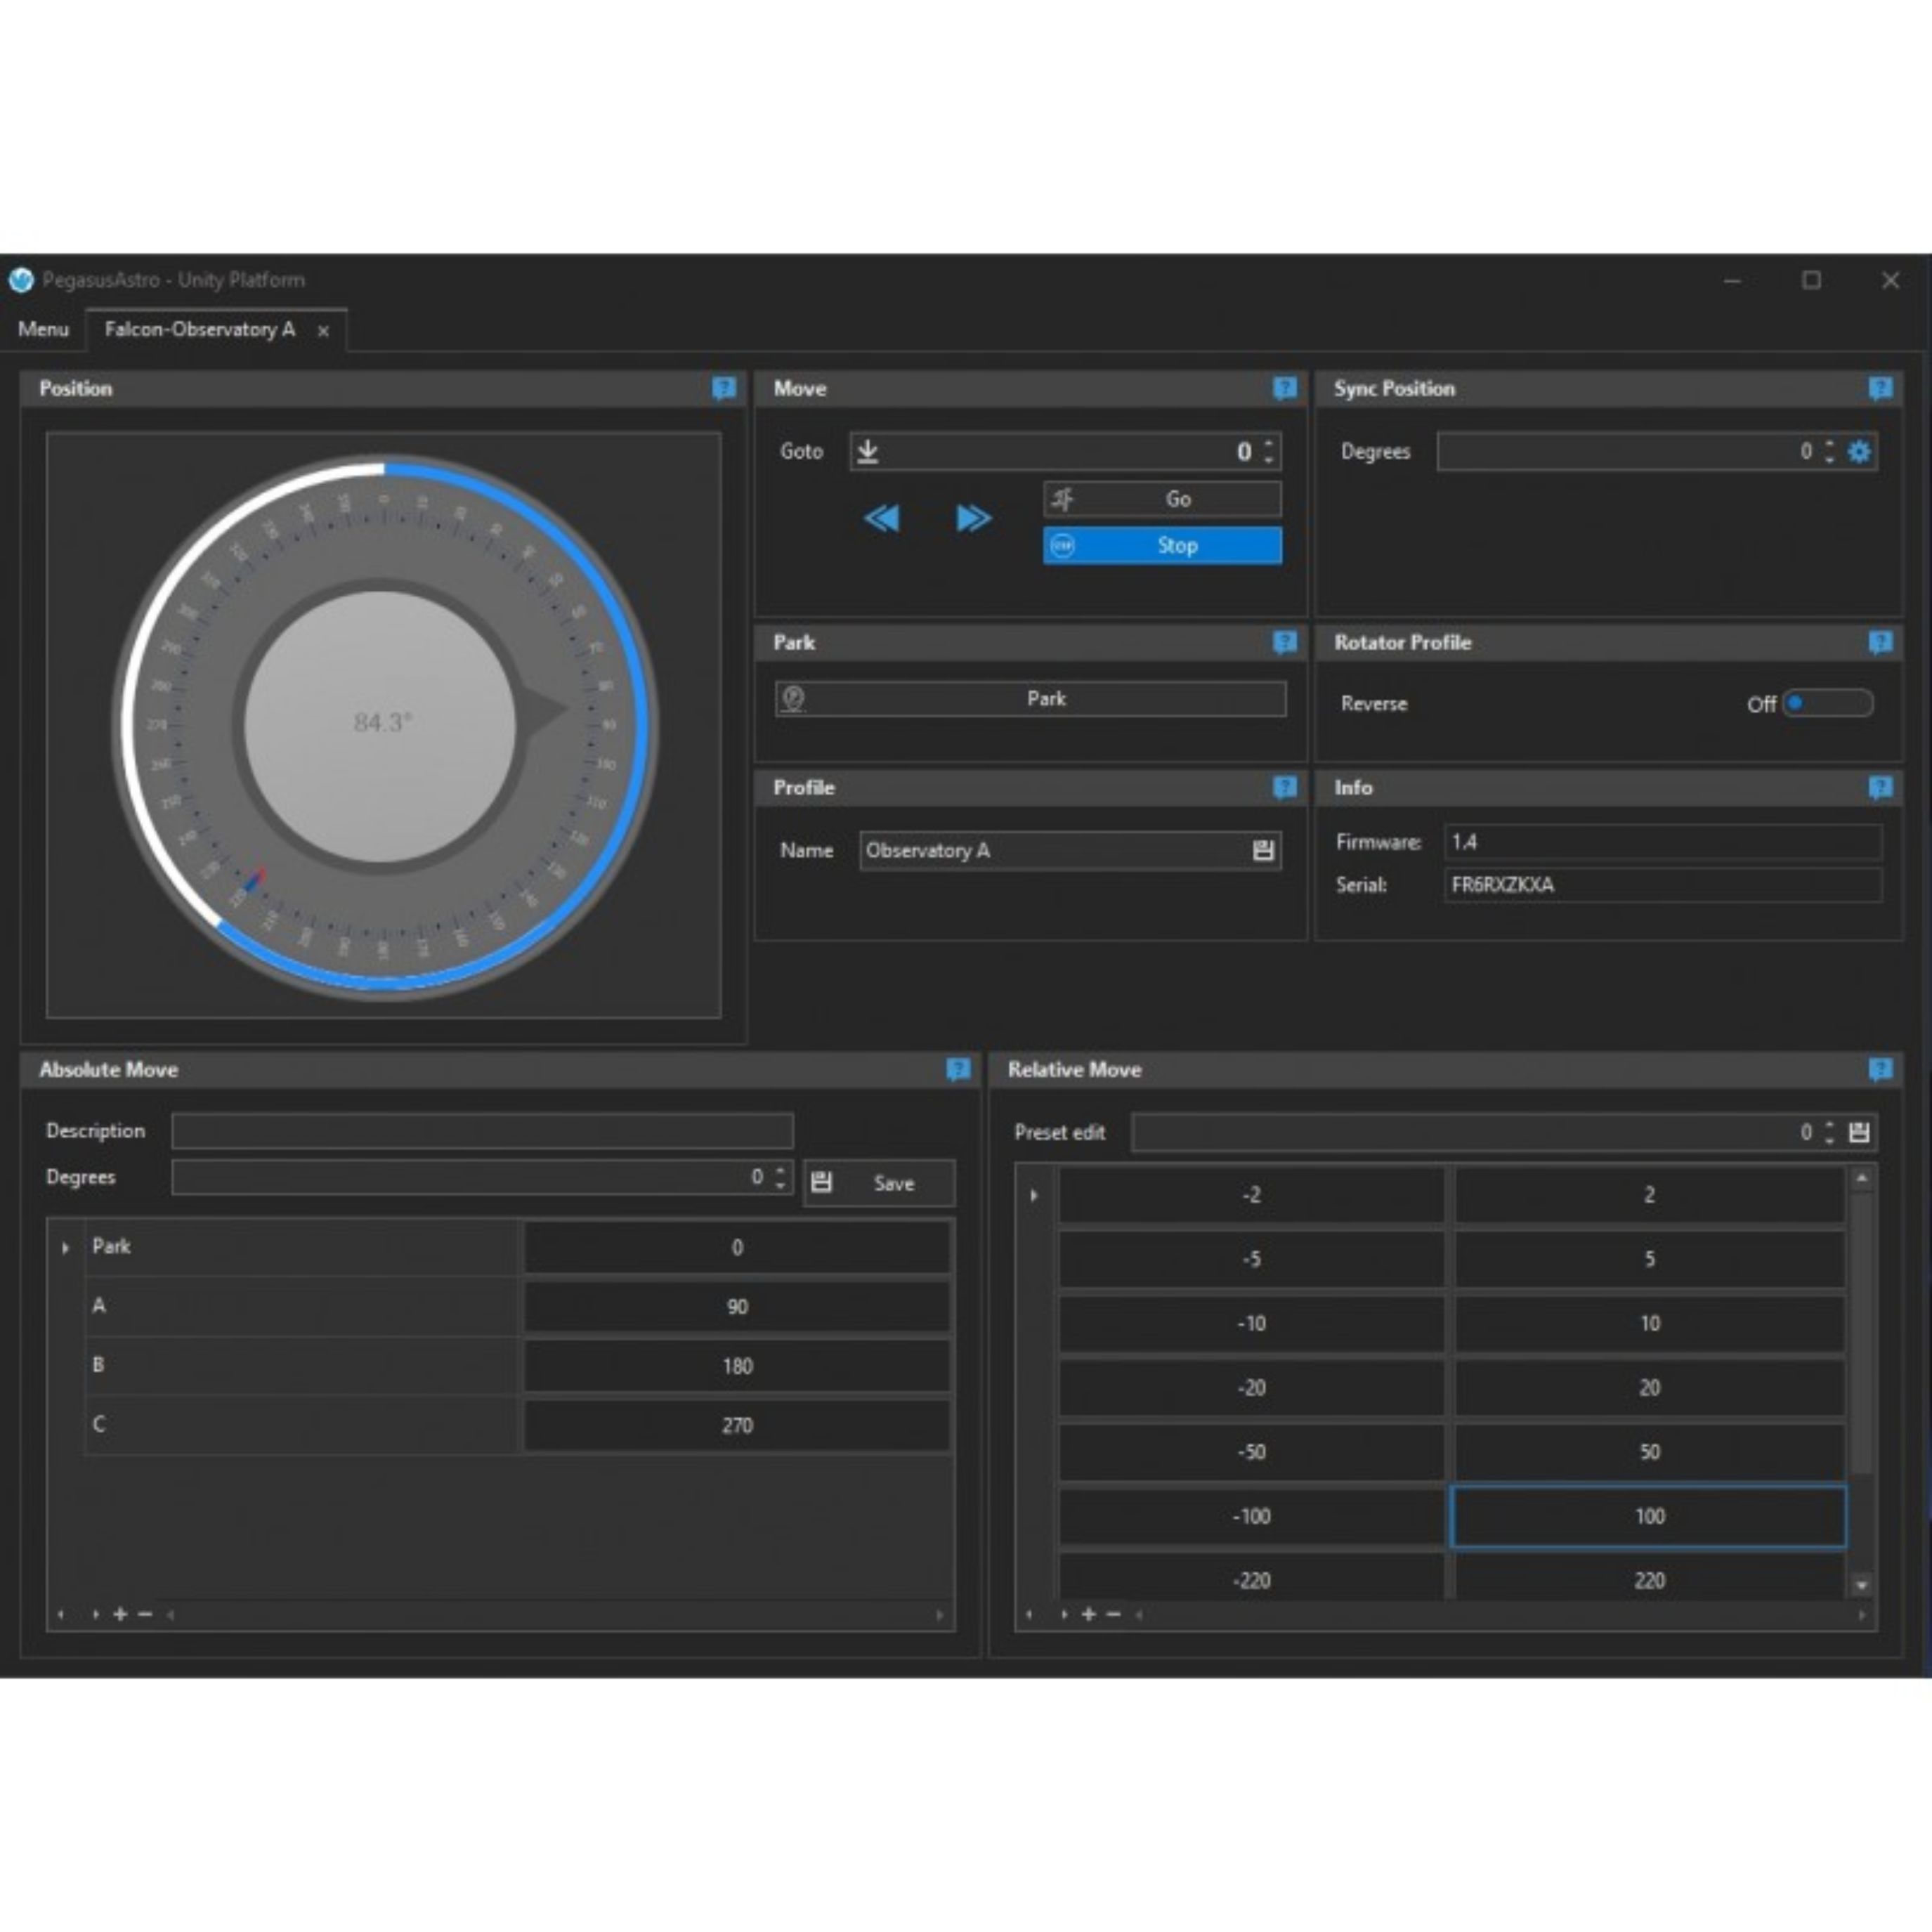Click the Go button
1932x1932 pixels.
click(1162, 499)
